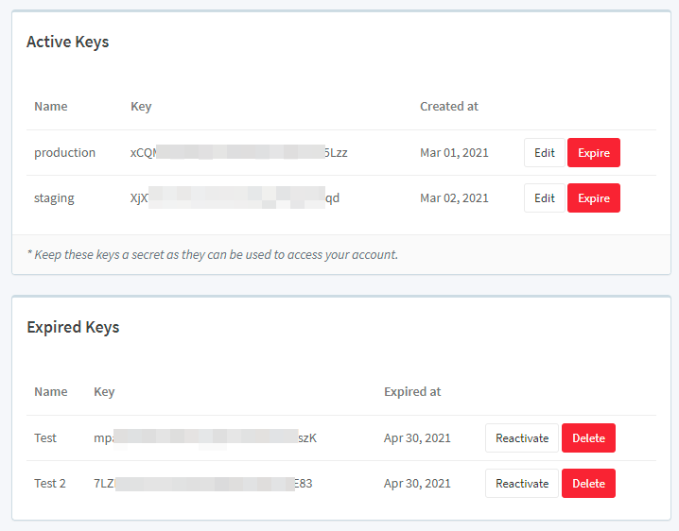Click the production name in Active Keys
Image resolution: width=679 pixels, height=531 pixels.
(64, 153)
